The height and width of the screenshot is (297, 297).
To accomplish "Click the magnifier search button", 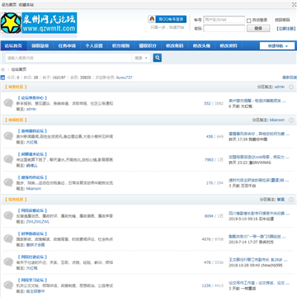I will tap(158, 58).
